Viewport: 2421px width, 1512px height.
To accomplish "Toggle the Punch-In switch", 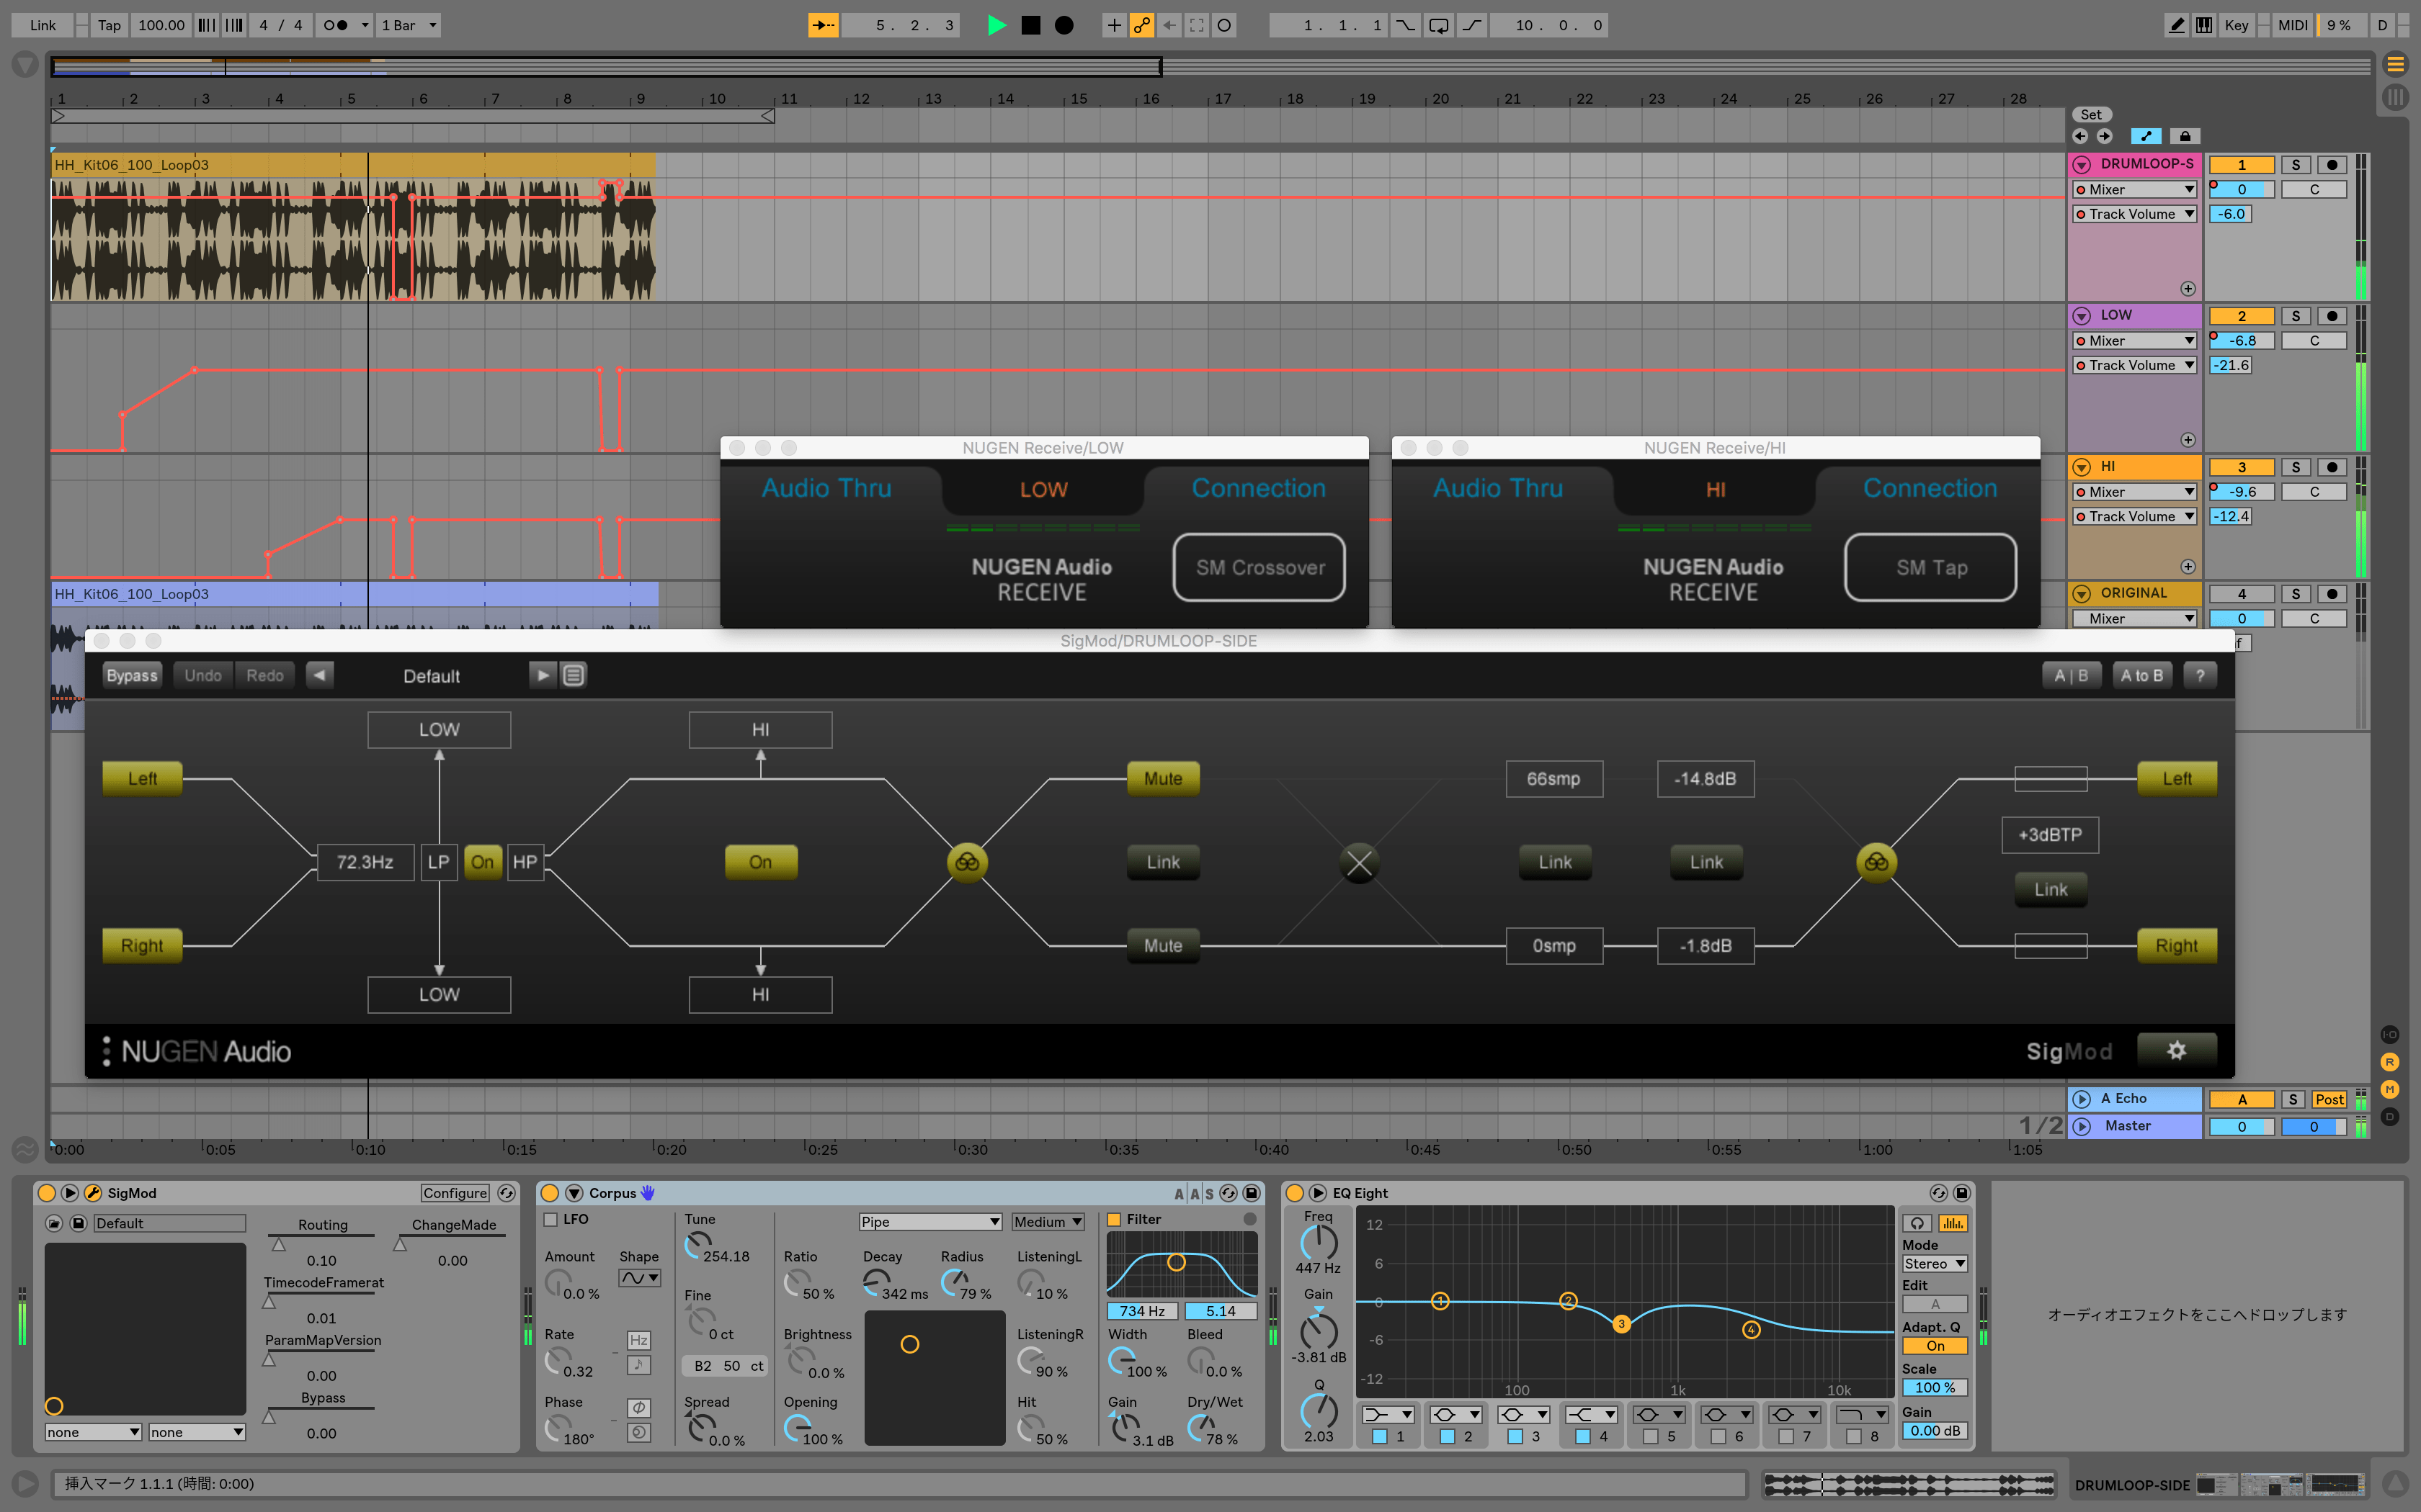I will (1406, 25).
